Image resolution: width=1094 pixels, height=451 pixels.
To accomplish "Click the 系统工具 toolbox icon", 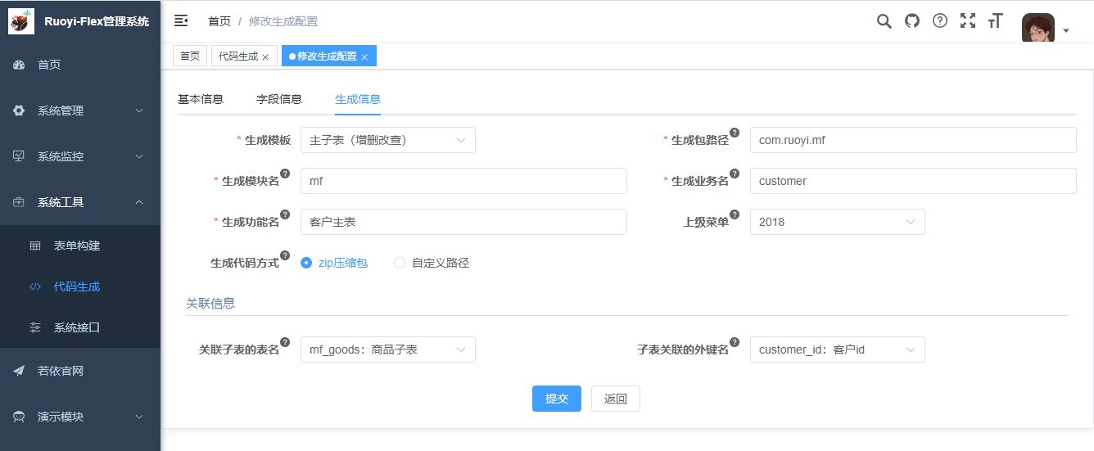I will tap(19, 202).
